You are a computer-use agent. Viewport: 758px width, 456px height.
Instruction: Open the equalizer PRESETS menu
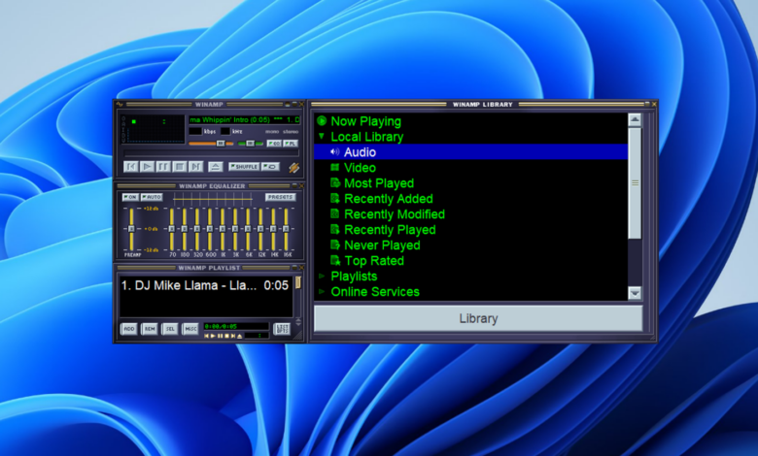[281, 197]
